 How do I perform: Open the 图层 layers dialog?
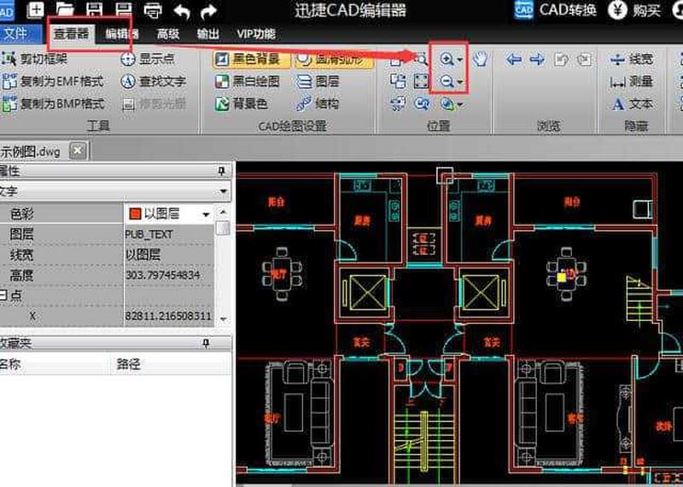[318, 81]
